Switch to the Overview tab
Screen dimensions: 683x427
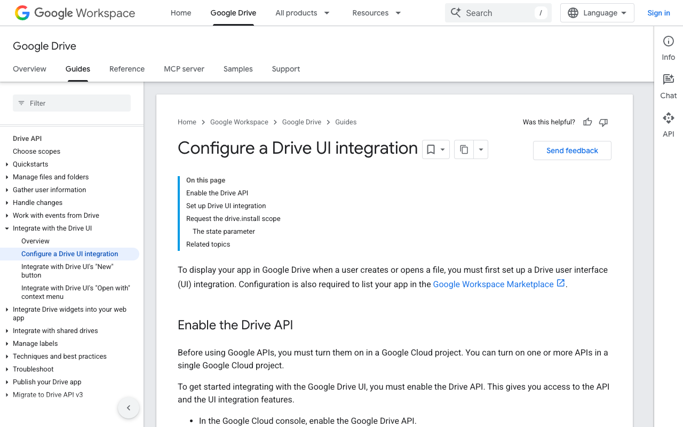pyautogui.click(x=29, y=69)
